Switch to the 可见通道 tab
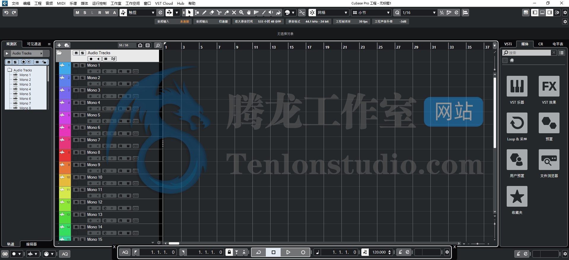The width and height of the screenshot is (569, 260). [x=34, y=44]
